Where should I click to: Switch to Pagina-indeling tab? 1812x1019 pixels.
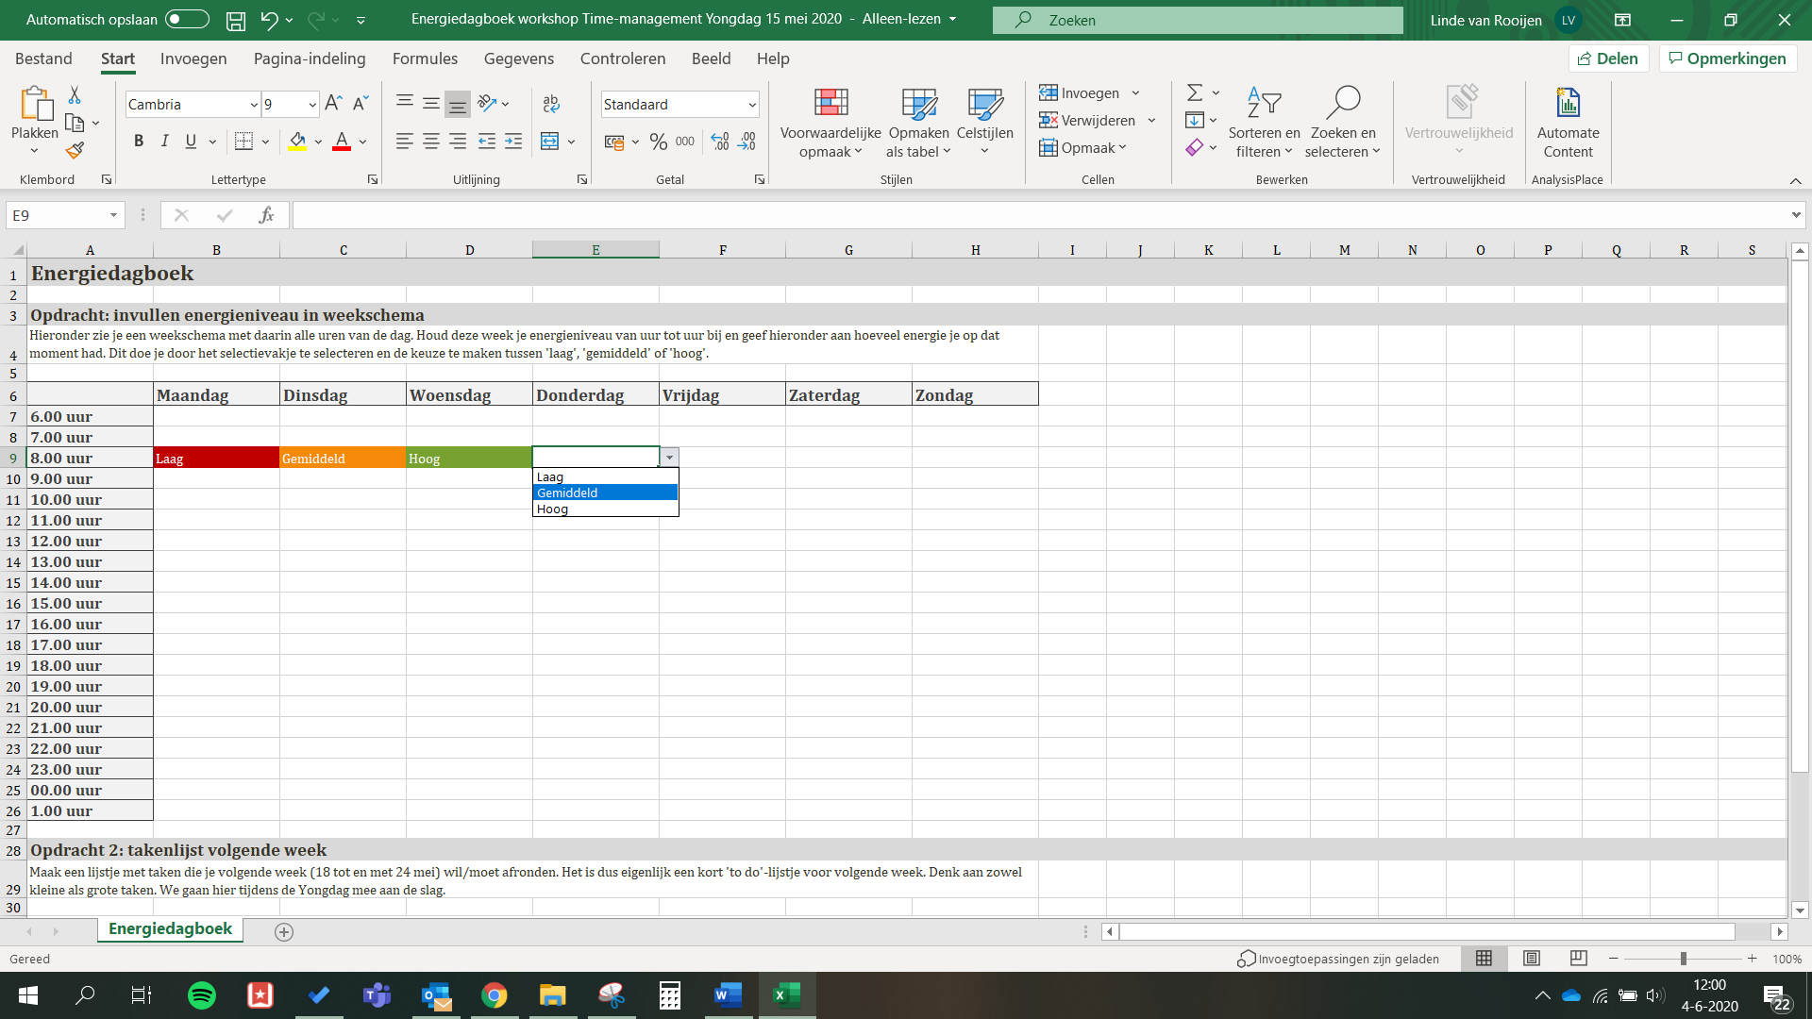click(x=310, y=58)
